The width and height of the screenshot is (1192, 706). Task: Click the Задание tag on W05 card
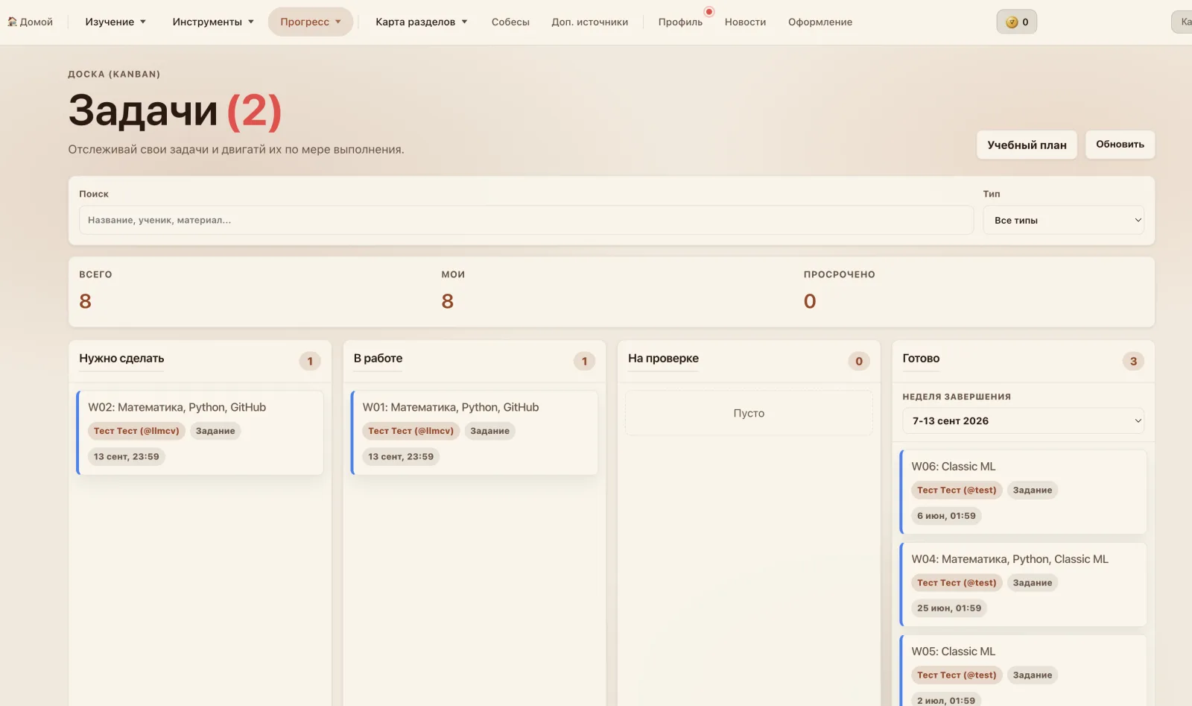tap(1033, 675)
